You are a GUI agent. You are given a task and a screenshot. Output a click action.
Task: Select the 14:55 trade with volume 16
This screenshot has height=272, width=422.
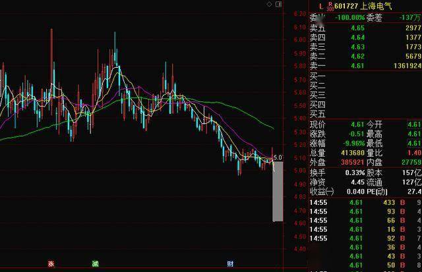365,229
